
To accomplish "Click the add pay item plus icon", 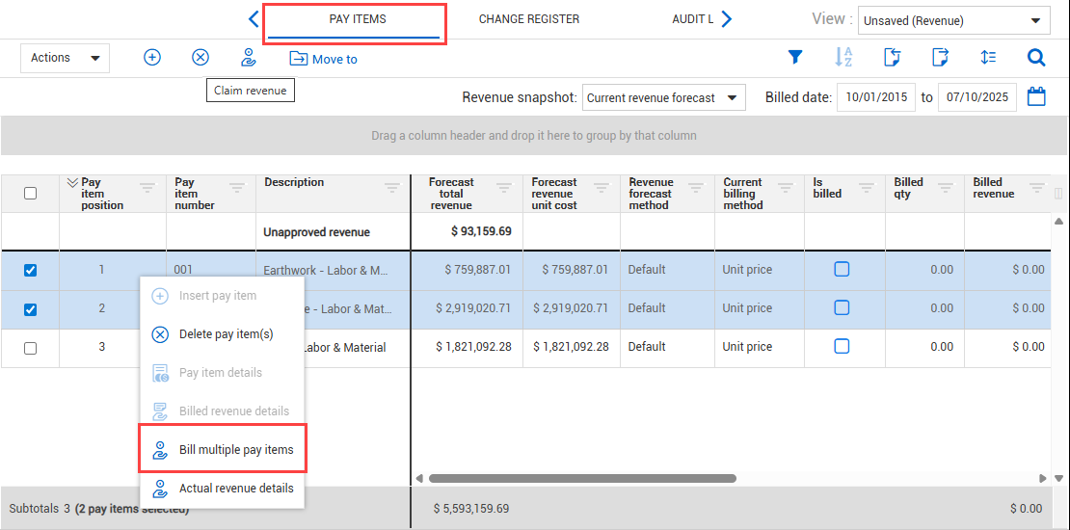I will tap(152, 58).
